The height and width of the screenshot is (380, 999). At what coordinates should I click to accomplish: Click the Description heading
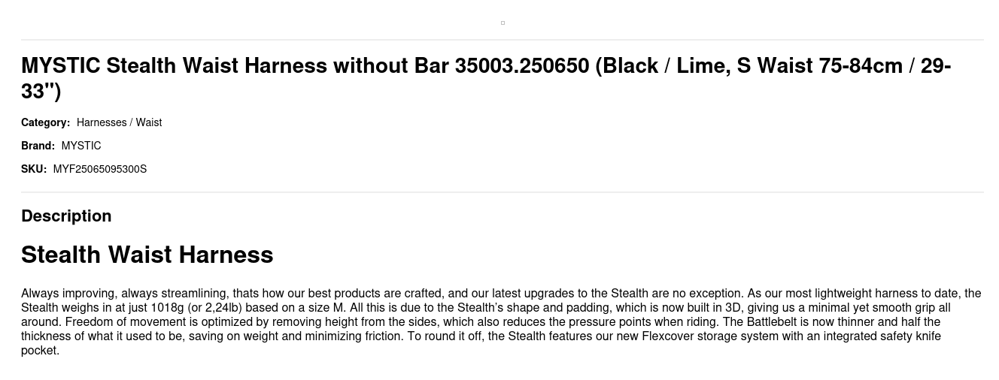pos(66,216)
